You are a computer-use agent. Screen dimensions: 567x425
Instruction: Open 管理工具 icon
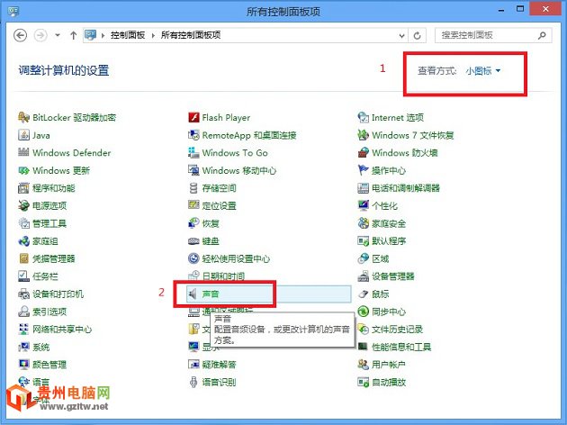pyautogui.click(x=24, y=223)
